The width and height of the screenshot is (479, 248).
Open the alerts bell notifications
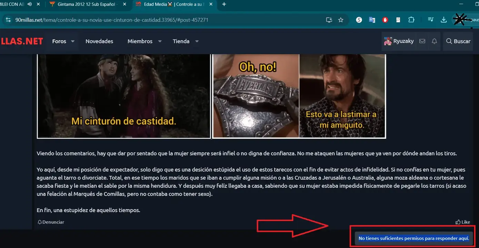[435, 41]
